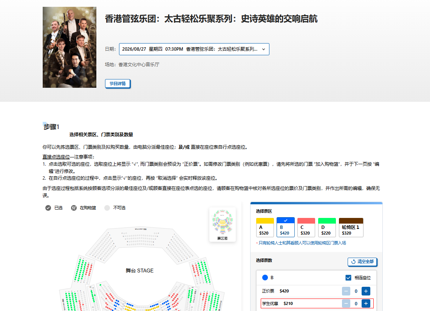Open the concert poster thumbnail

(x=70, y=47)
